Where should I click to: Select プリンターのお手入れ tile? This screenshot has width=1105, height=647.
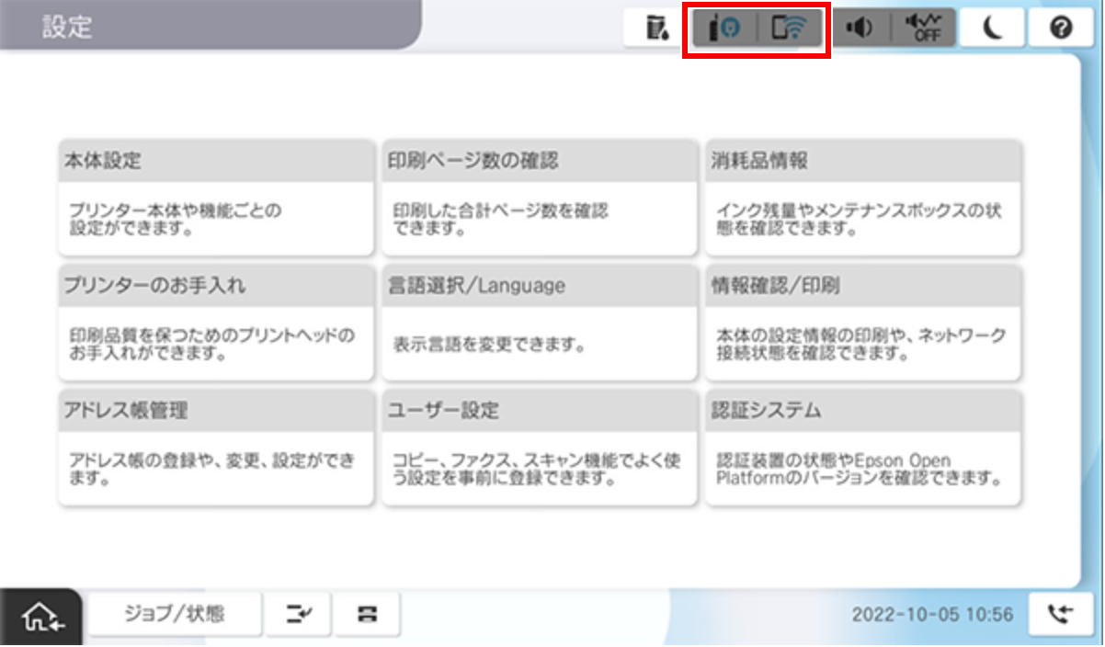216,323
